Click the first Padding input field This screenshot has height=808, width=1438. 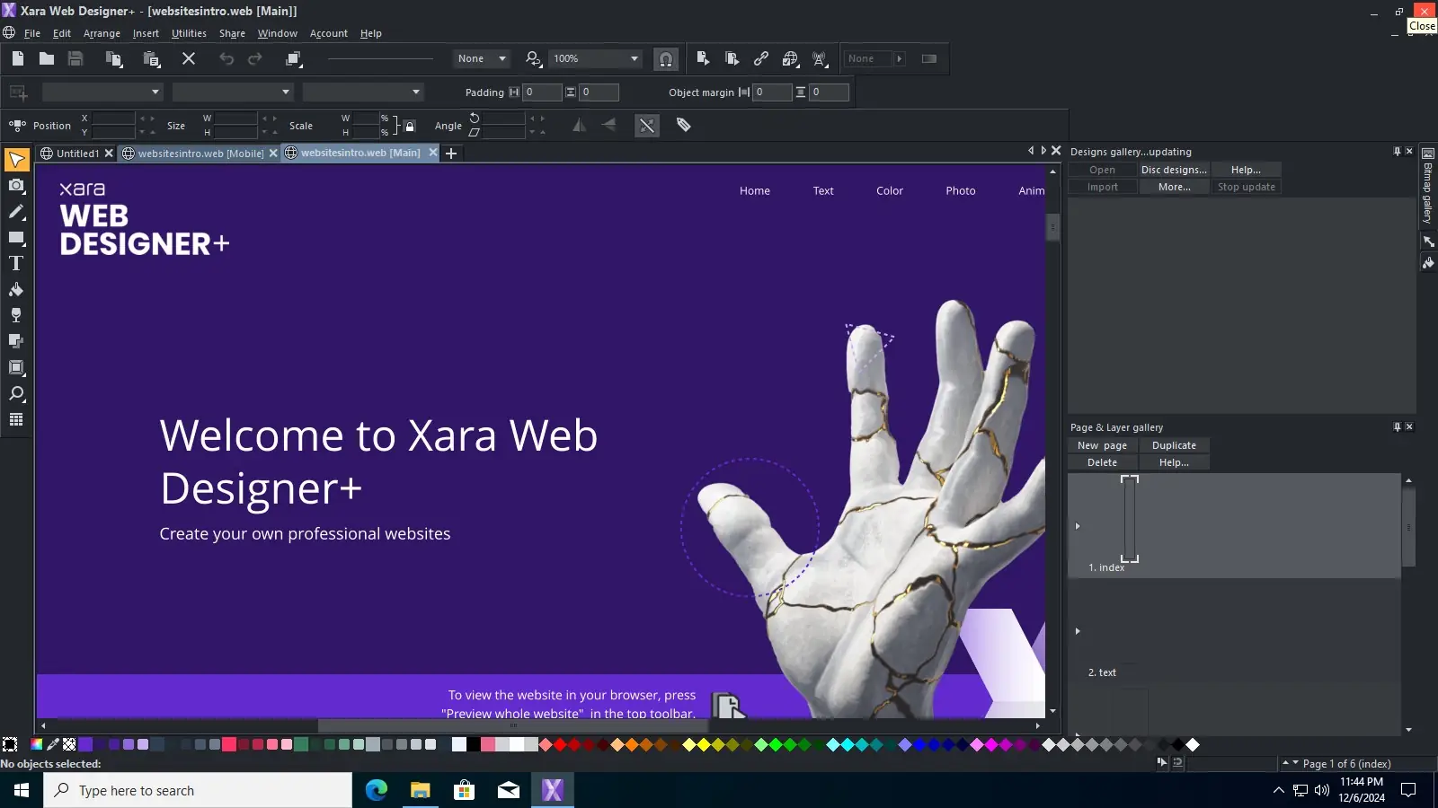[542, 92]
